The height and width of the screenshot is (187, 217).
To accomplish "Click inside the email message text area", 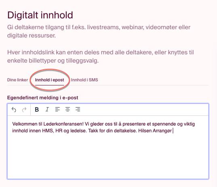I will 108,147.
